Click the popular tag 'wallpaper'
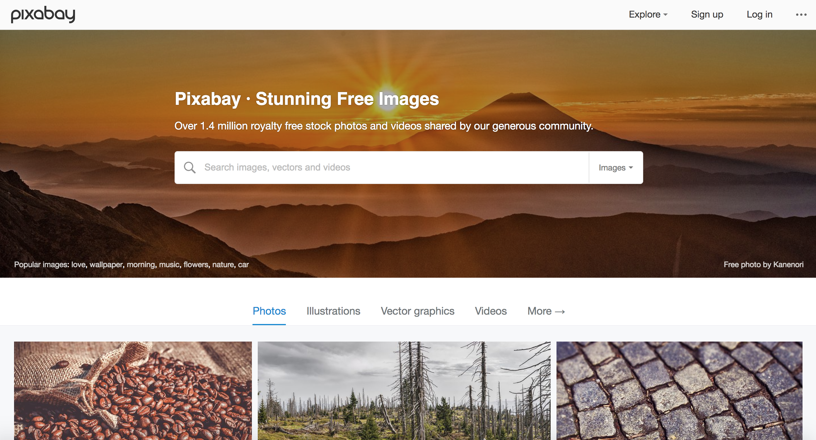Screen dimensions: 816x440 [x=106, y=265]
